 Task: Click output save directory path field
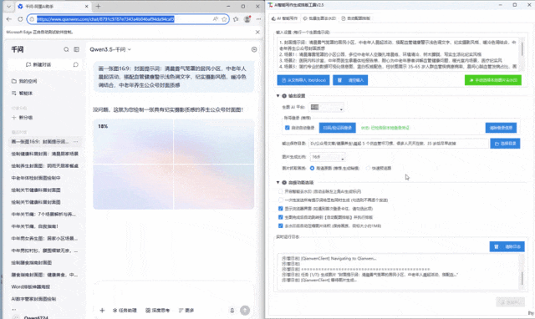pos(398,144)
